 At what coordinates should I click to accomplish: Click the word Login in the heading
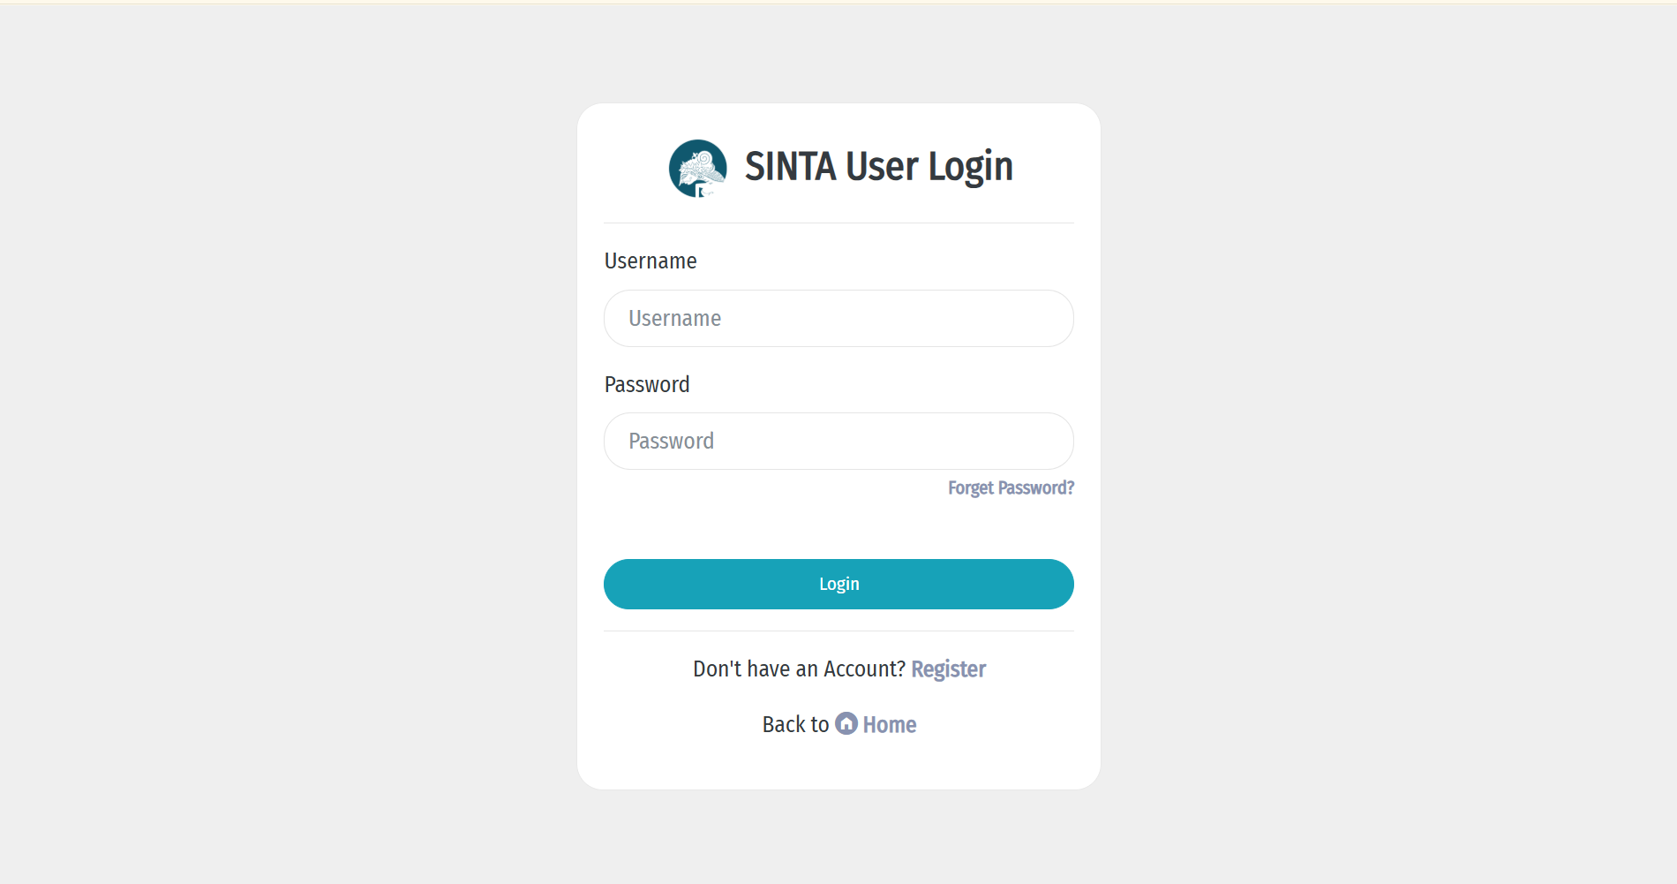pyautogui.click(x=970, y=167)
